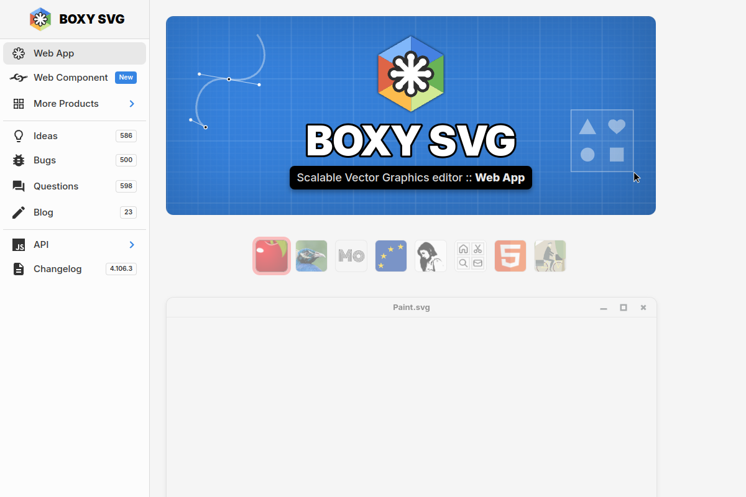Minimize the Paint.svg window
746x497 pixels.
tap(604, 308)
